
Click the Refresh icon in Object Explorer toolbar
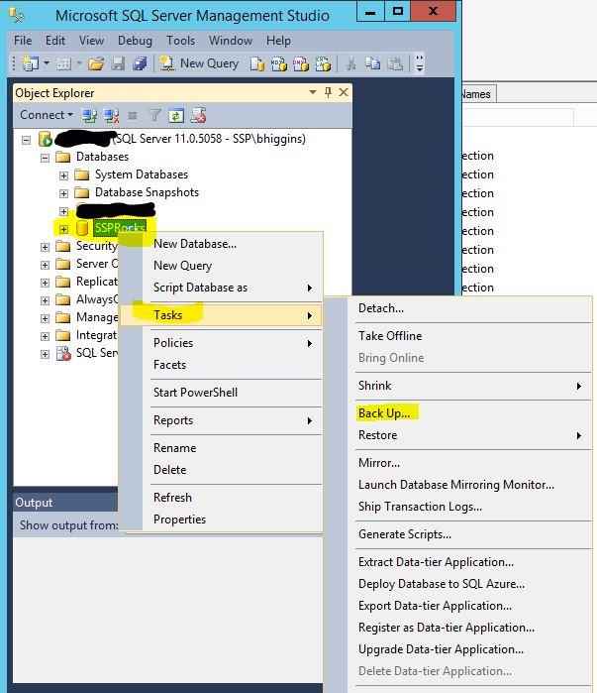(x=176, y=116)
